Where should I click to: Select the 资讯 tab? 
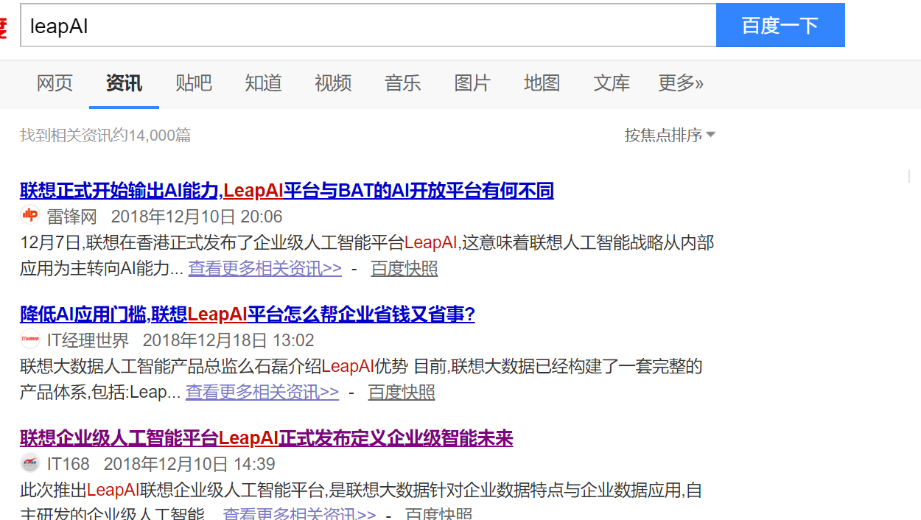point(124,83)
